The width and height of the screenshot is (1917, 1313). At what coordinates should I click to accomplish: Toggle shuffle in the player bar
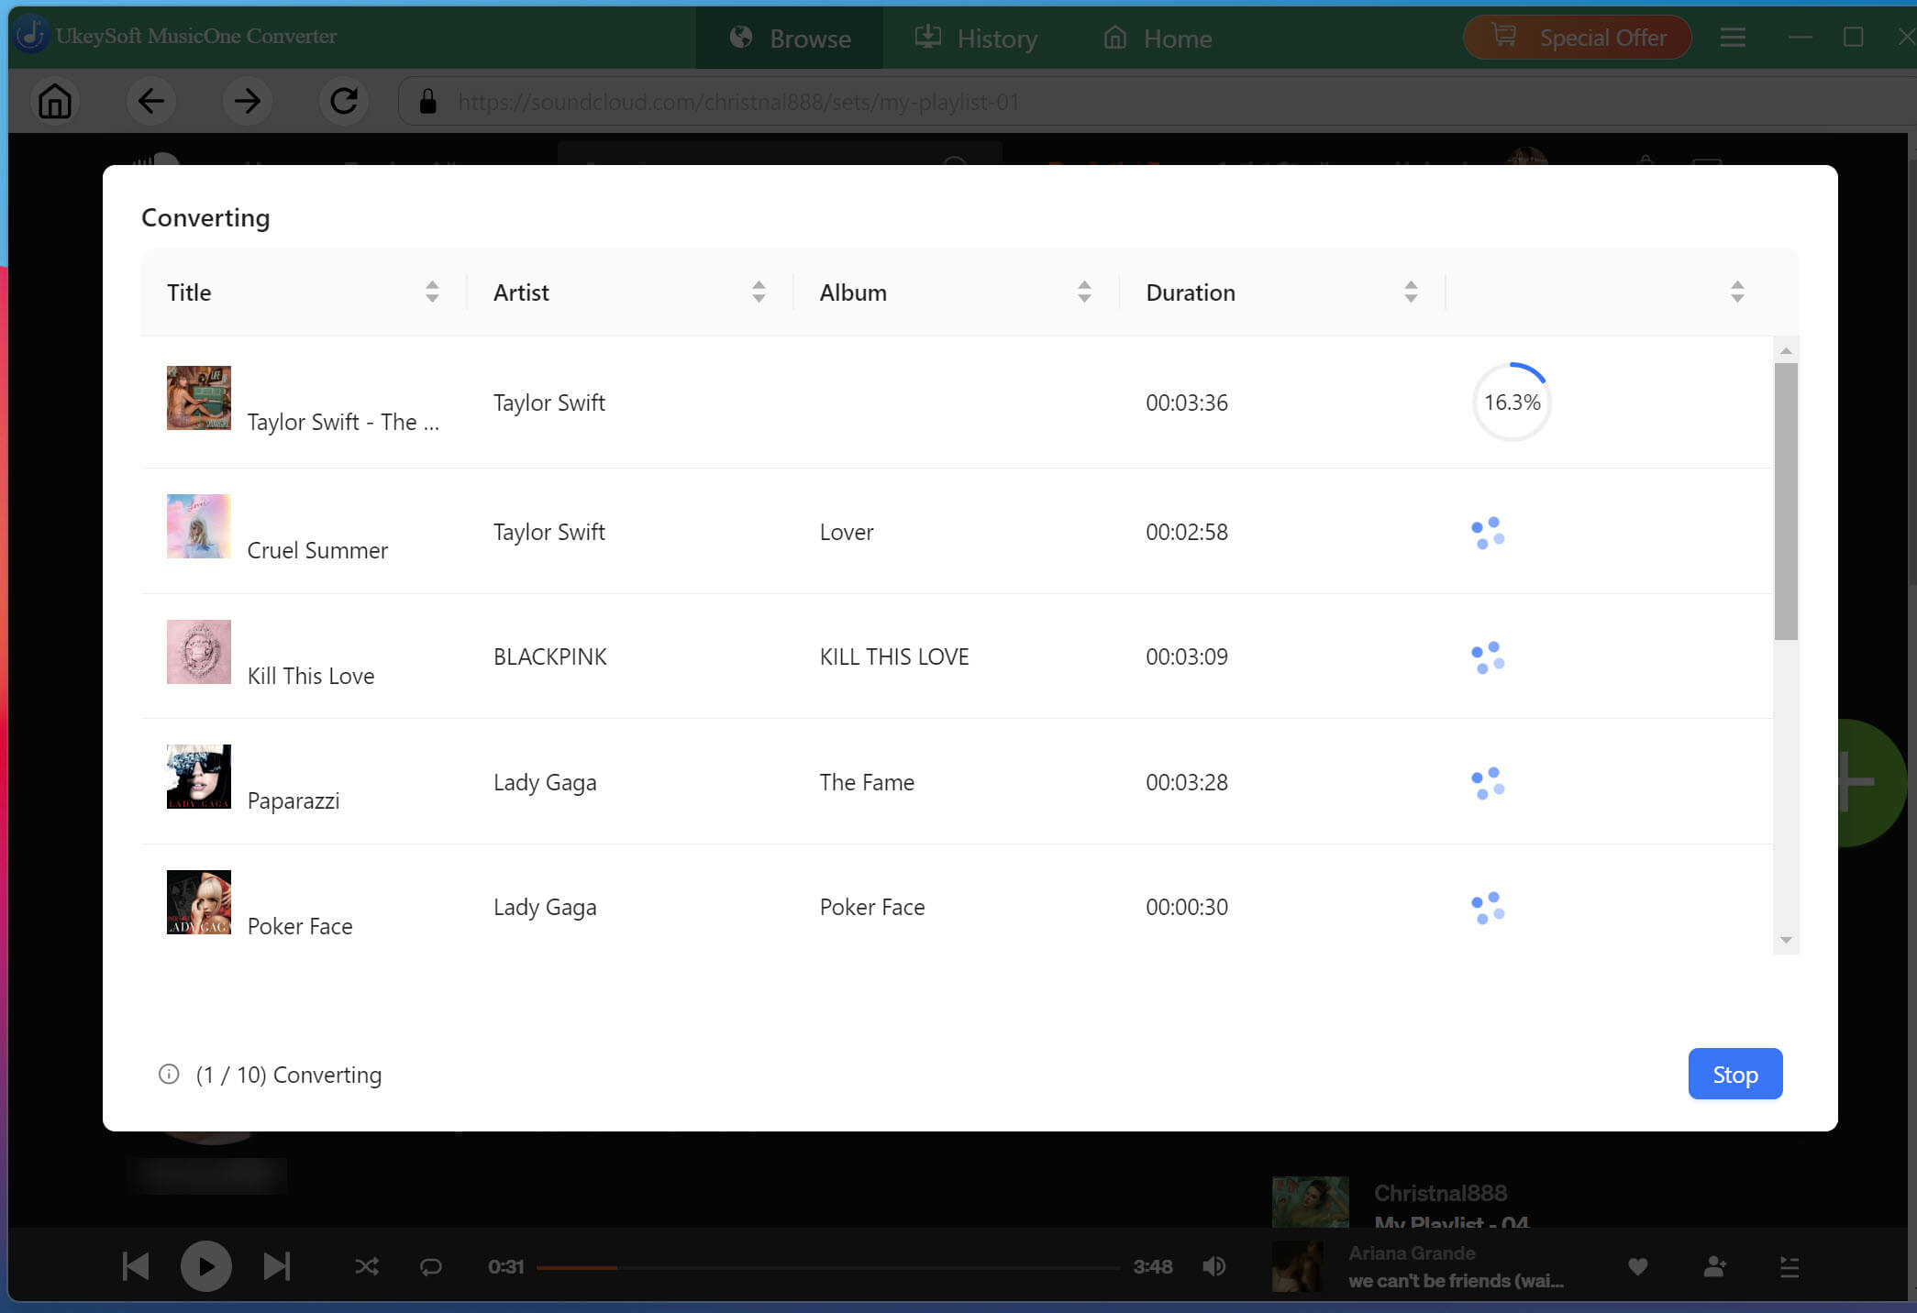pyautogui.click(x=367, y=1266)
